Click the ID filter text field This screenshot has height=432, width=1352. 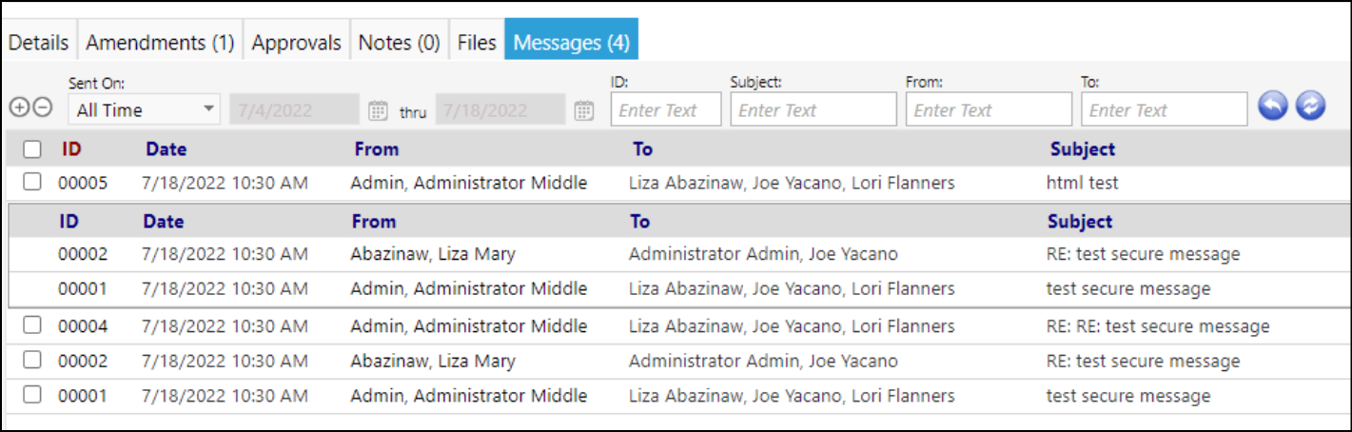[666, 109]
